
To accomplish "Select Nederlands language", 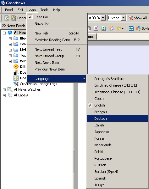I will click(x=117, y=145).
